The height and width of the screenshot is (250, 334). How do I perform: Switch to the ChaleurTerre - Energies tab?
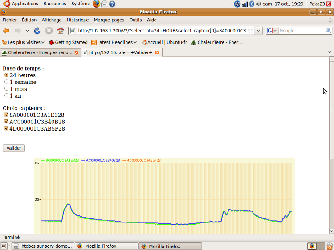[38, 52]
